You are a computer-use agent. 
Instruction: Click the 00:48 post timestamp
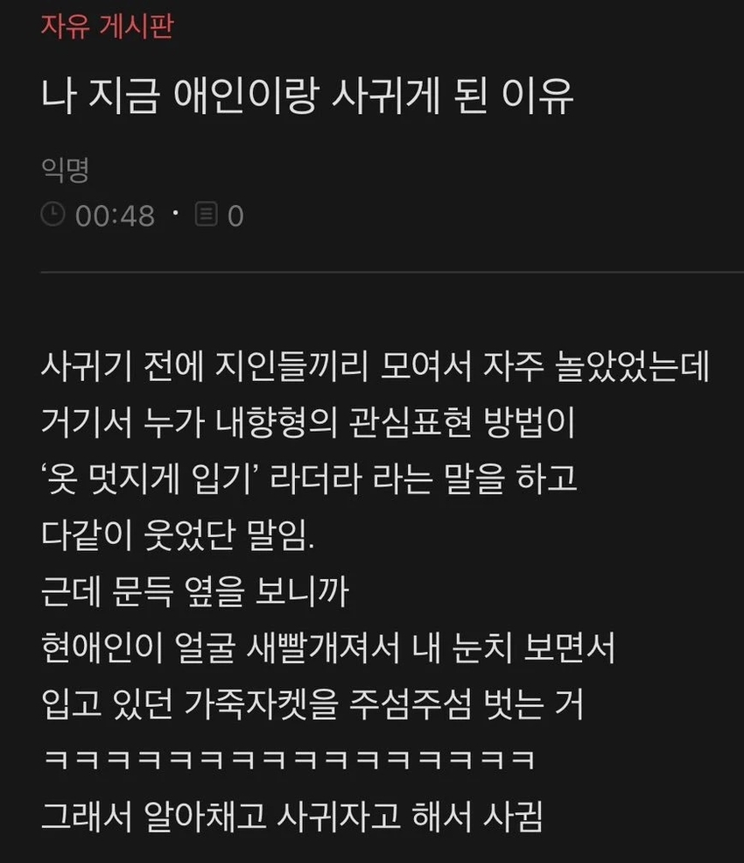click(115, 216)
